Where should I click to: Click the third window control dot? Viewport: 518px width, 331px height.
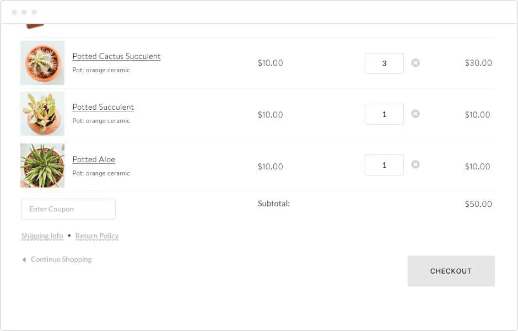point(34,11)
